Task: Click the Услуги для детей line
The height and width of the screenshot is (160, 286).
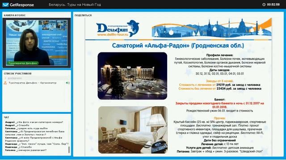Action: click(220, 148)
